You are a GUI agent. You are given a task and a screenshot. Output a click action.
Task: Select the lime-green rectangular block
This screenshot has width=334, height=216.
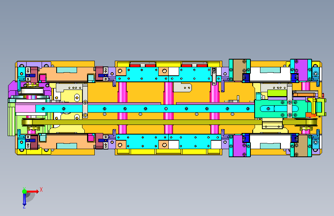(x=277, y=93)
